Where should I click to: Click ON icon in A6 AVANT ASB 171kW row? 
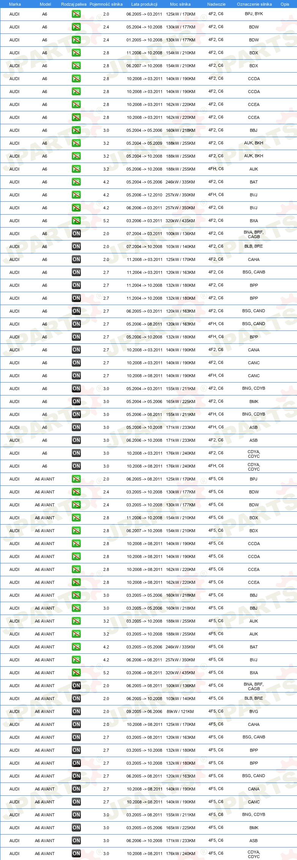pos(76,841)
